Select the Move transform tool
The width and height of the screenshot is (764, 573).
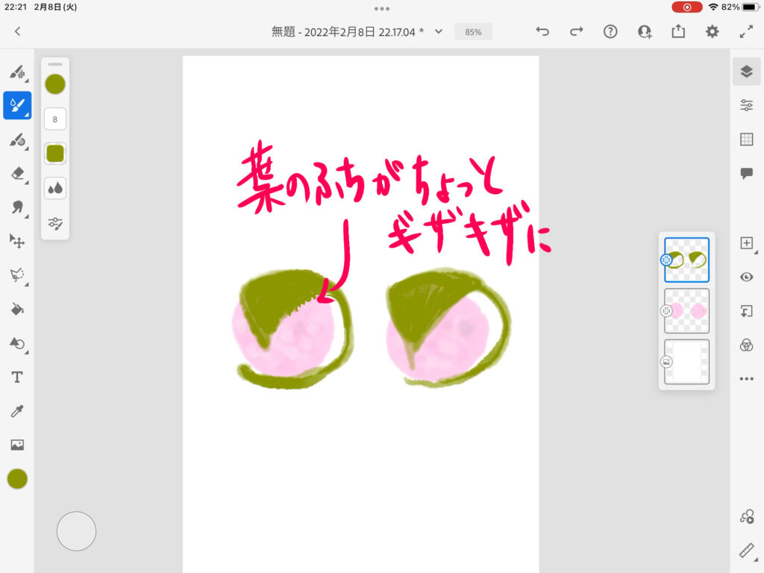(16, 240)
